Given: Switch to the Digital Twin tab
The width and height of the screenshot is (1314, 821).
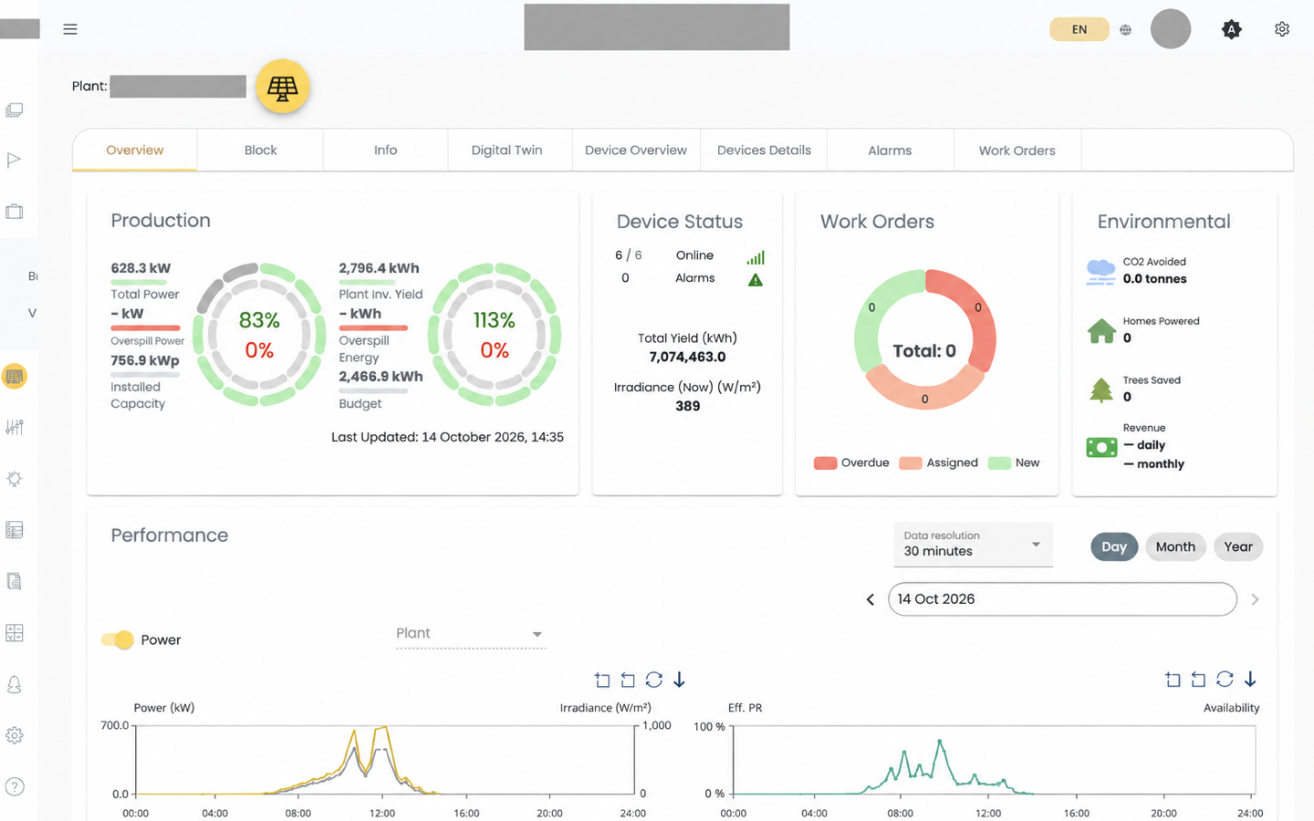Looking at the screenshot, I should pos(506,151).
